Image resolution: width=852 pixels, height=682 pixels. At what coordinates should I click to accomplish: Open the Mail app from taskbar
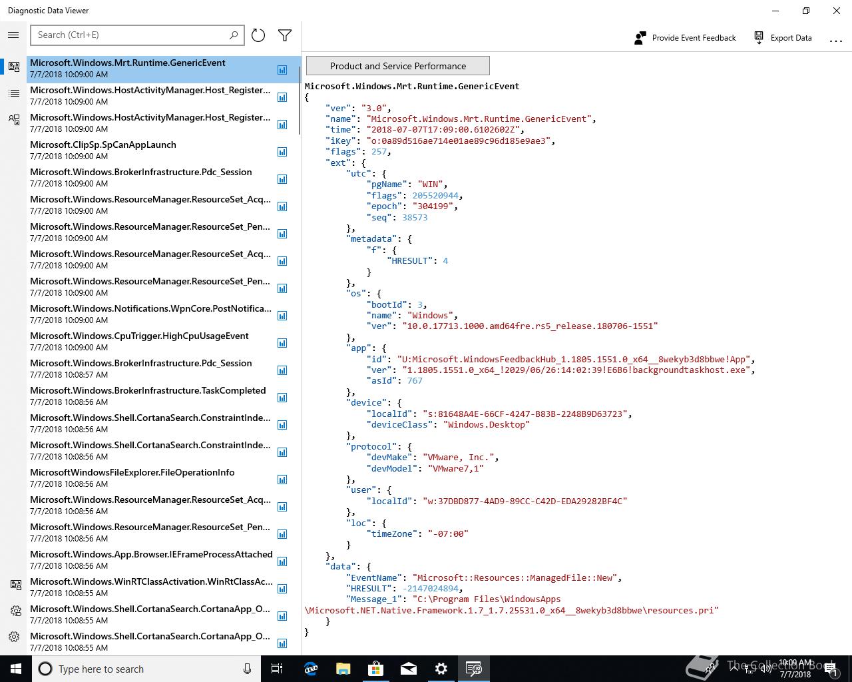tap(409, 669)
